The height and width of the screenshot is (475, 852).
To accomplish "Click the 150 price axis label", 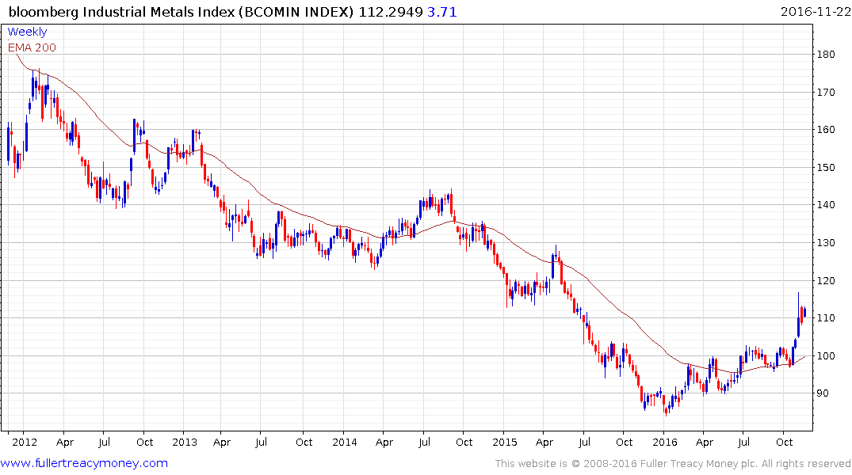I will click(x=826, y=168).
